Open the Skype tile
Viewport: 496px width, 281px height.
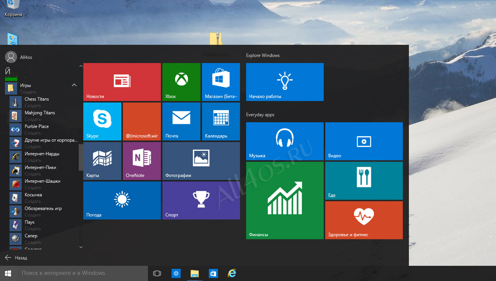point(102,122)
